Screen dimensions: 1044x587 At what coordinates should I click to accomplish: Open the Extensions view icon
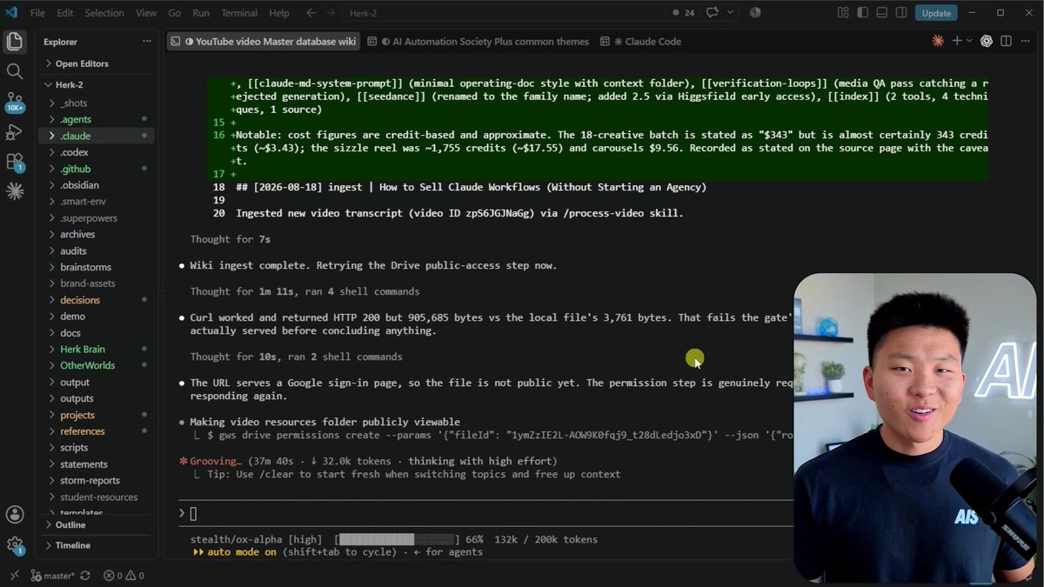click(x=14, y=162)
